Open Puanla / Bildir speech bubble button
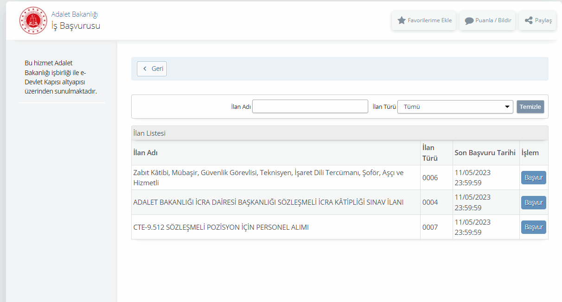 coord(487,20)
